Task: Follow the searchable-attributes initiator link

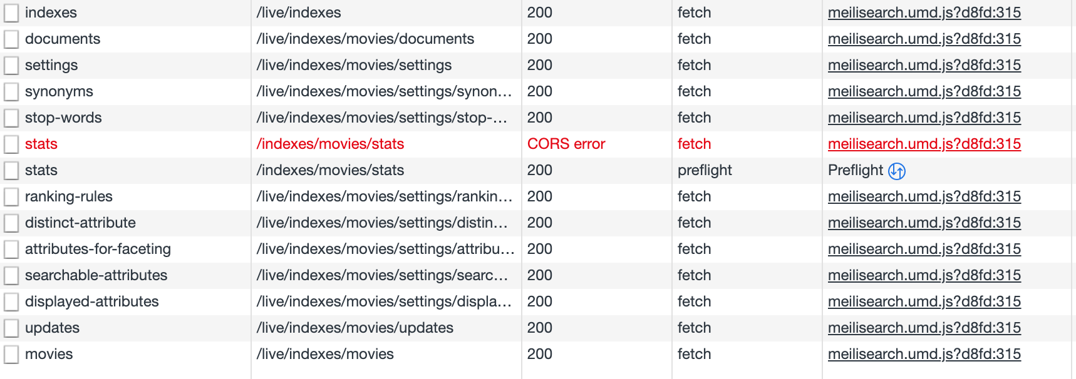Action: [x=923, y=275]
